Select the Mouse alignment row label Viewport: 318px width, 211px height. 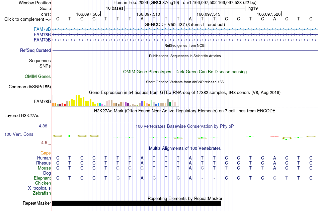click(44, 168)
